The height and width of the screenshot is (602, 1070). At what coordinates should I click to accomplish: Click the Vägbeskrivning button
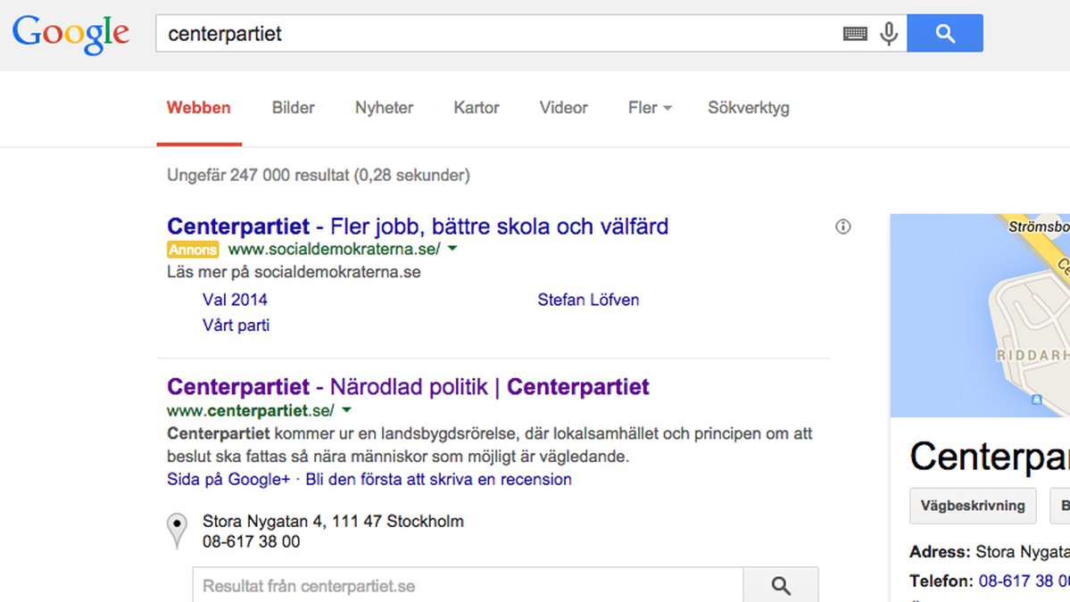pos(973,506)
